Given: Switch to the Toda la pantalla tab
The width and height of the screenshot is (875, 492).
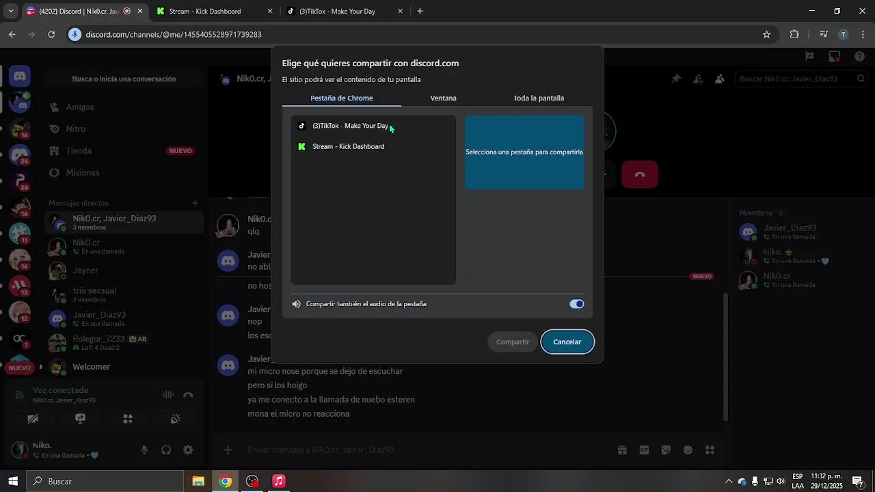Looking at the screenshot, I should (x=539, y=98).
